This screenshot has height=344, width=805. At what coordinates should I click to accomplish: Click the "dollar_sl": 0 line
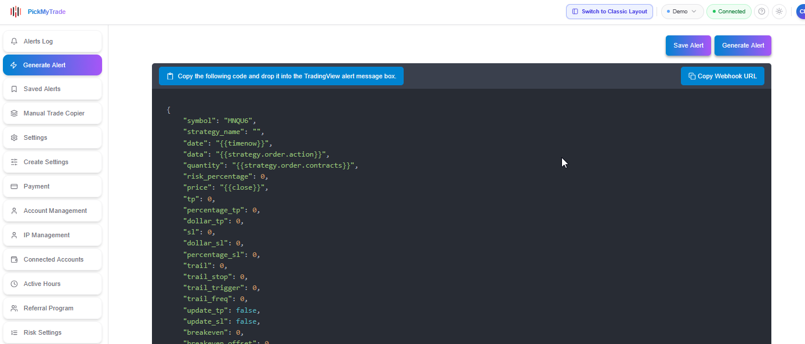(x=213, y=243)
